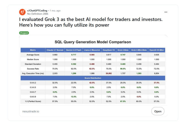Click the Avg. Execution Time row label
This screenshot has width=186, height=123.
pos(33,73)
